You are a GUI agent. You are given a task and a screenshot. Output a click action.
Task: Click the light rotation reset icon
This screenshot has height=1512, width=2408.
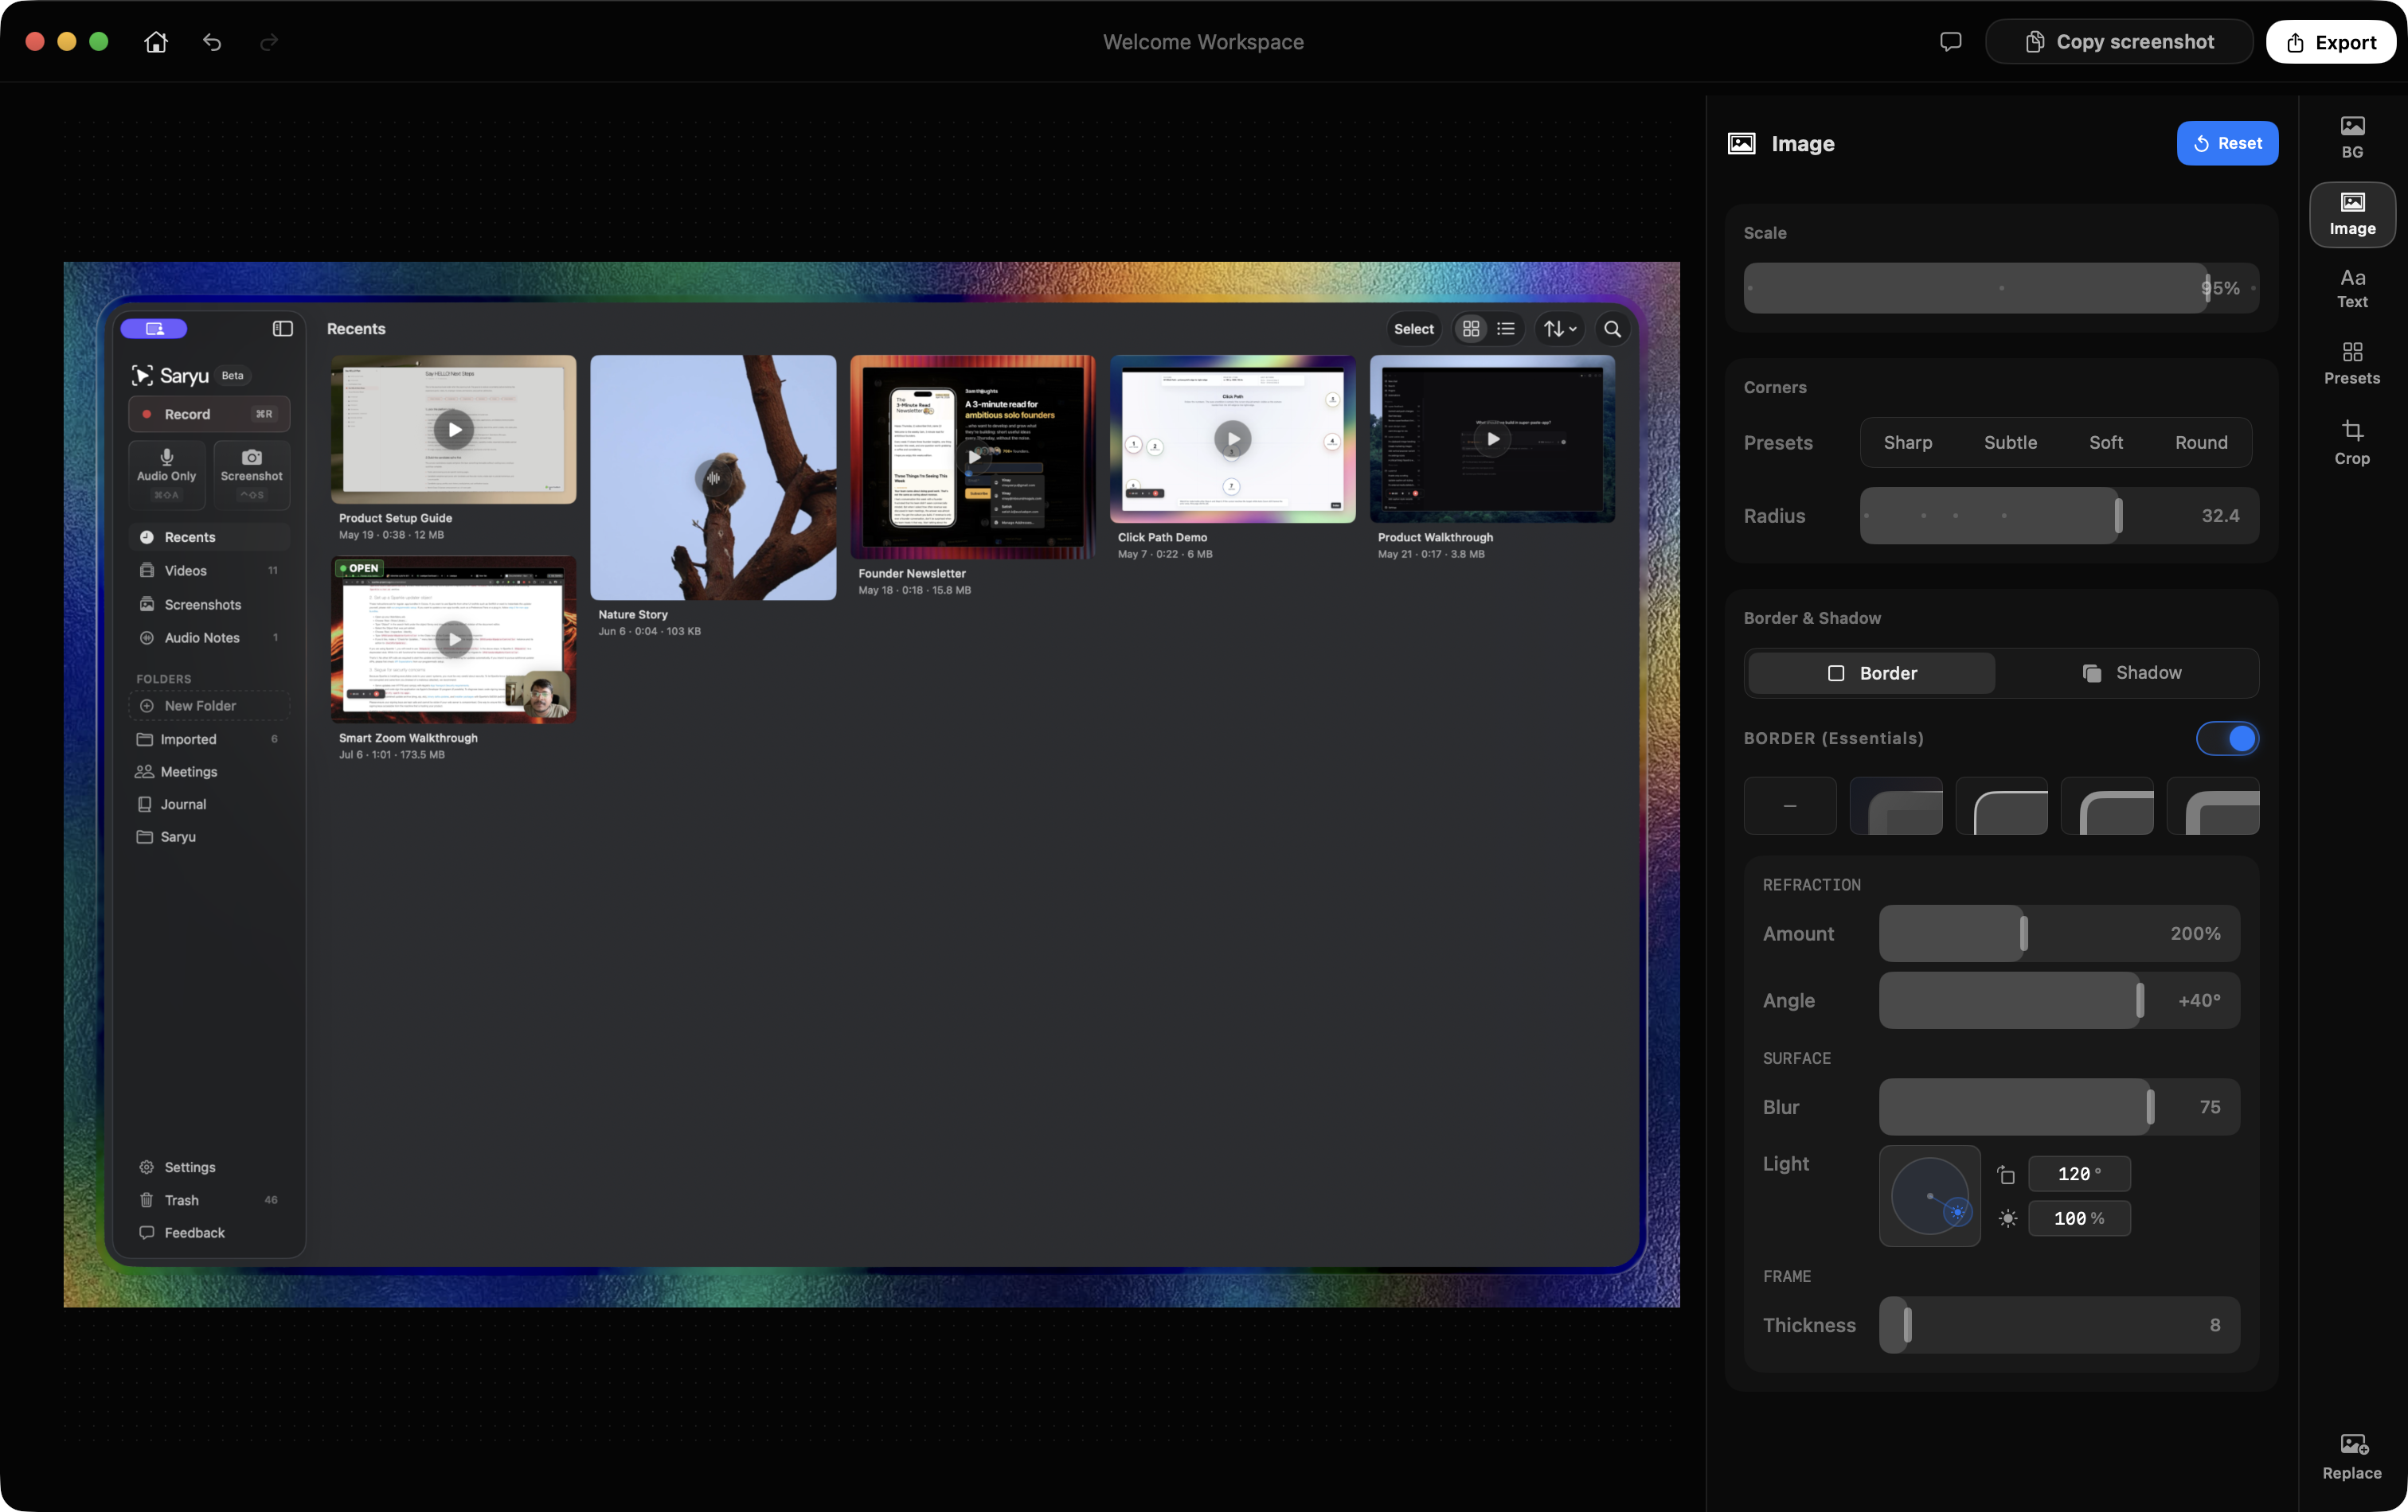pos(2005,1175)
